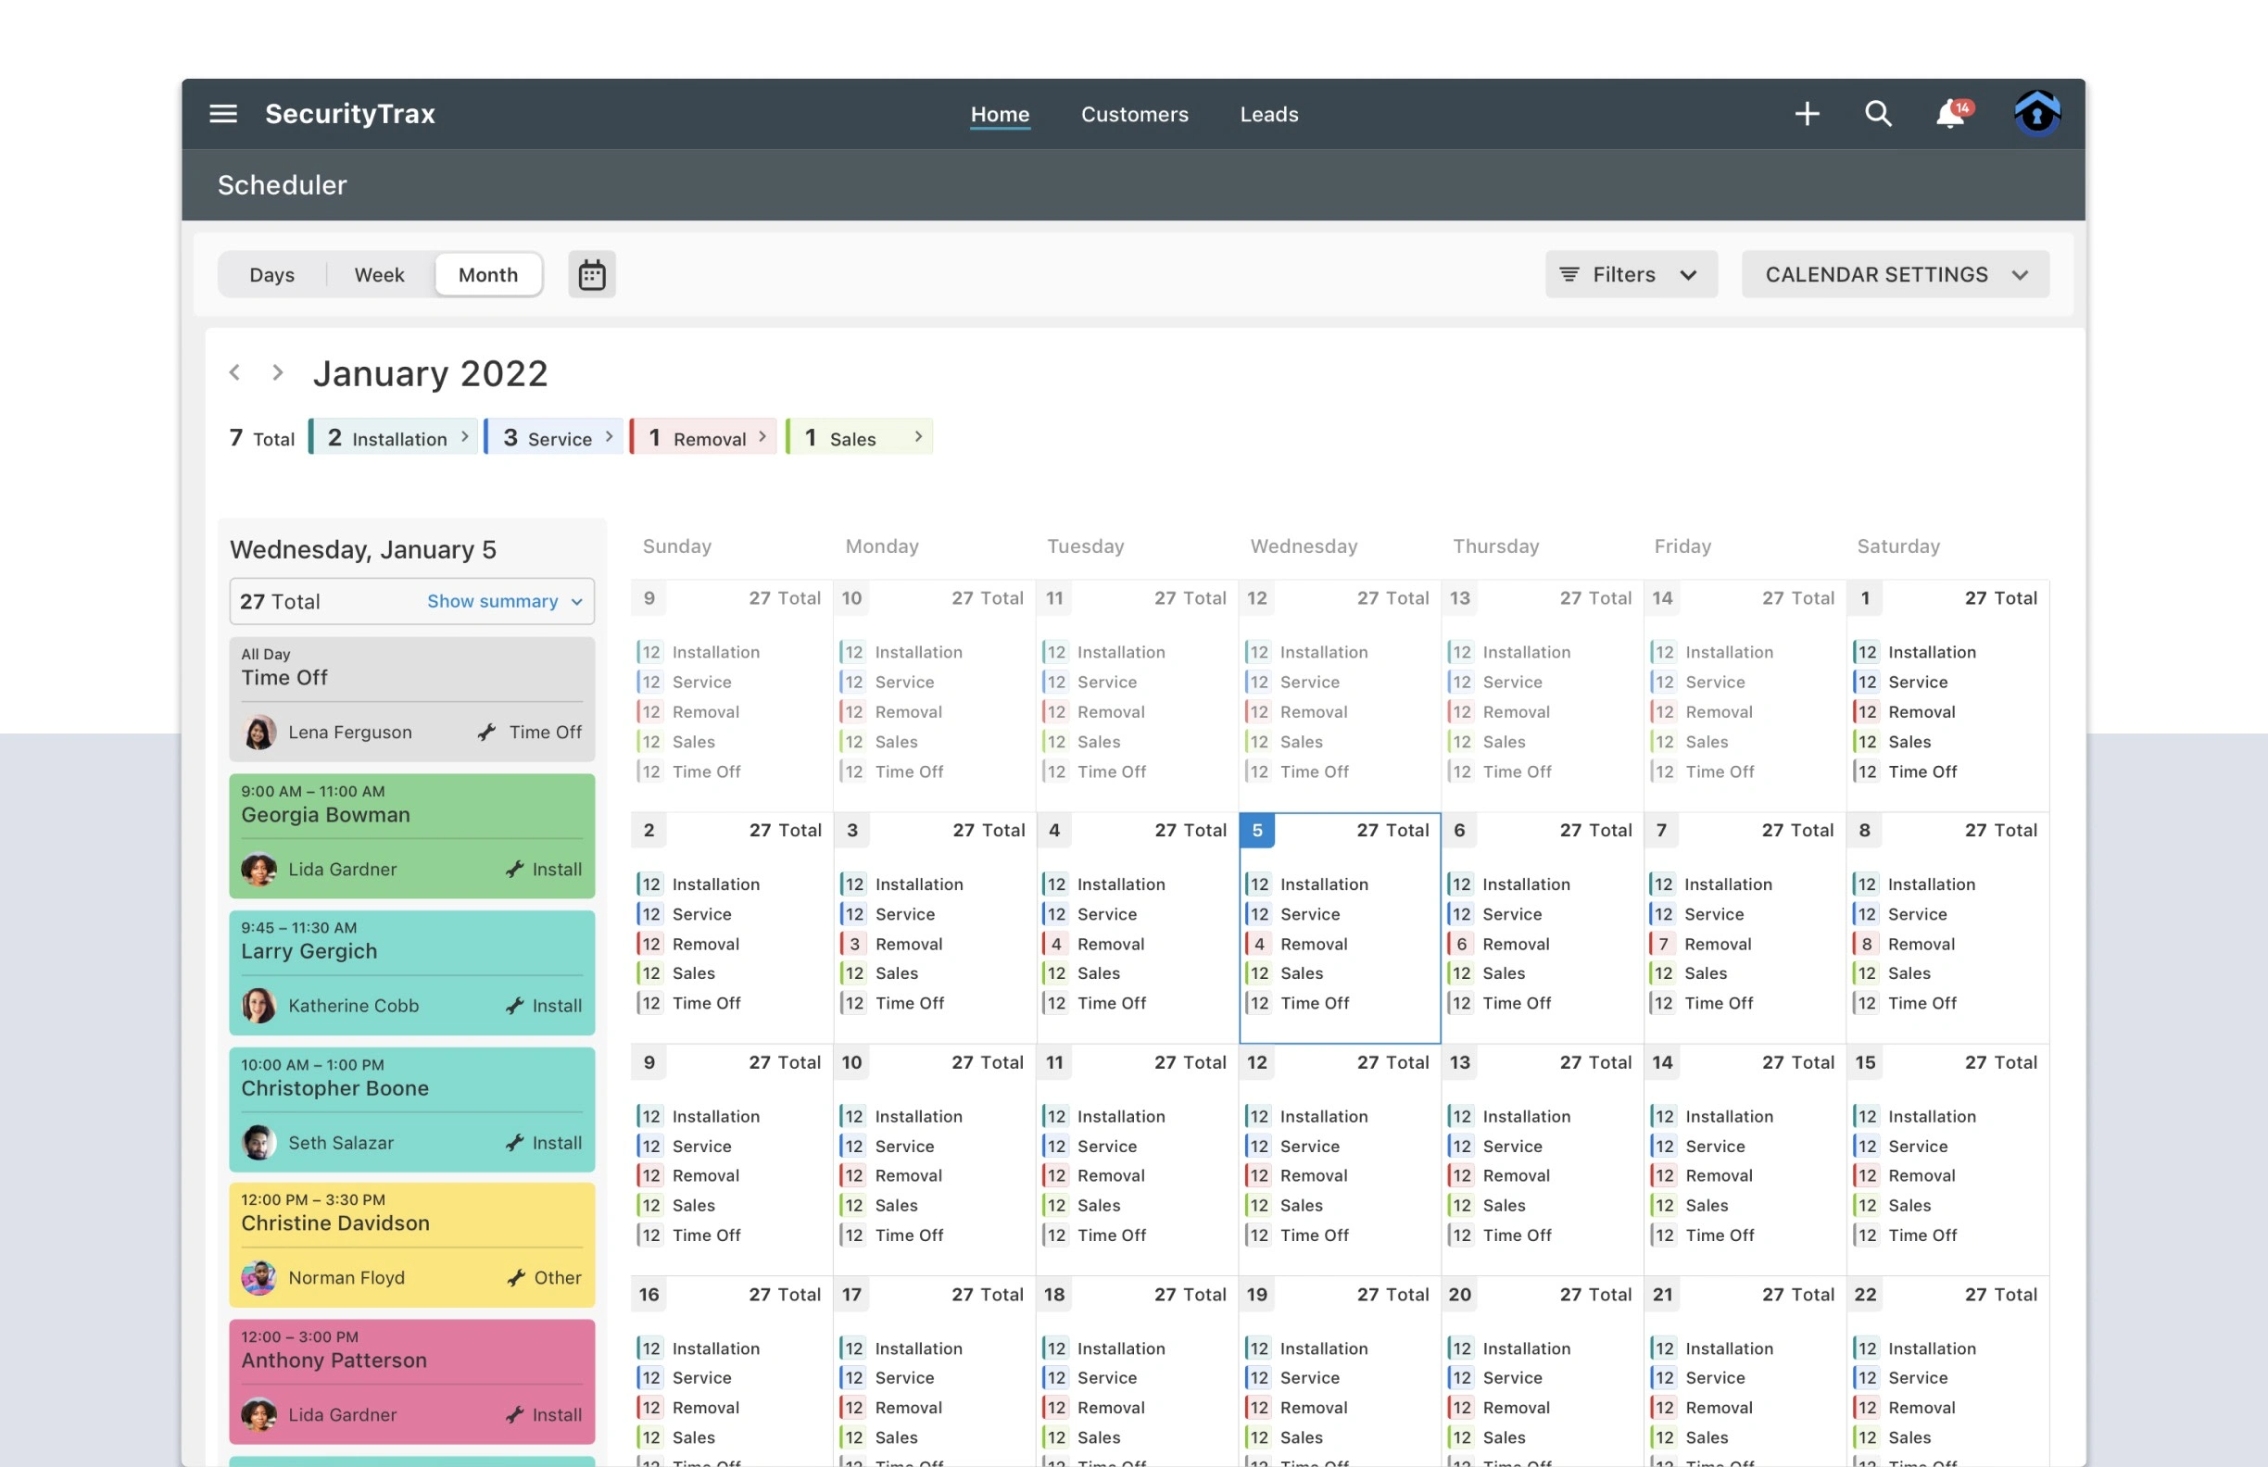
Task: Open the hamburger navigation menu
Action: pyautogui.click(x=223, y=113)
